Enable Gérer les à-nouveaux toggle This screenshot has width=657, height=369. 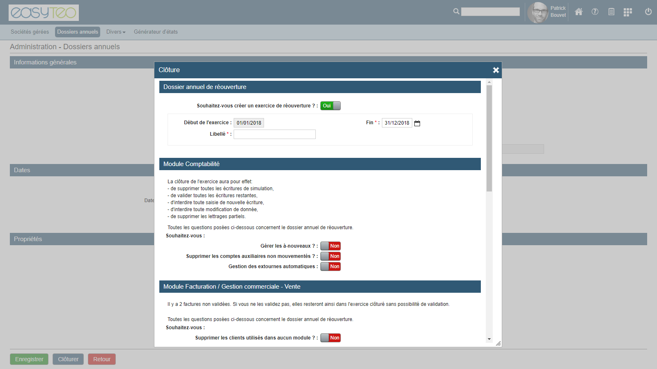331,246
